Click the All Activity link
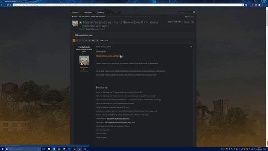This screenshot has width=268, height=151. pos(190,17)
